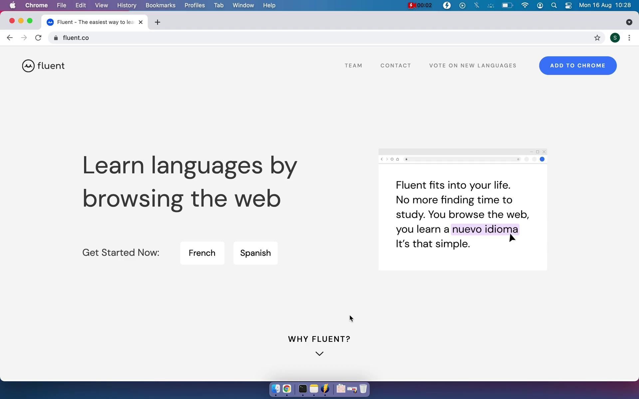Open the Chrome profile avatar S
This screenshot has height=399, width=639.
click(x=615, y=38)
